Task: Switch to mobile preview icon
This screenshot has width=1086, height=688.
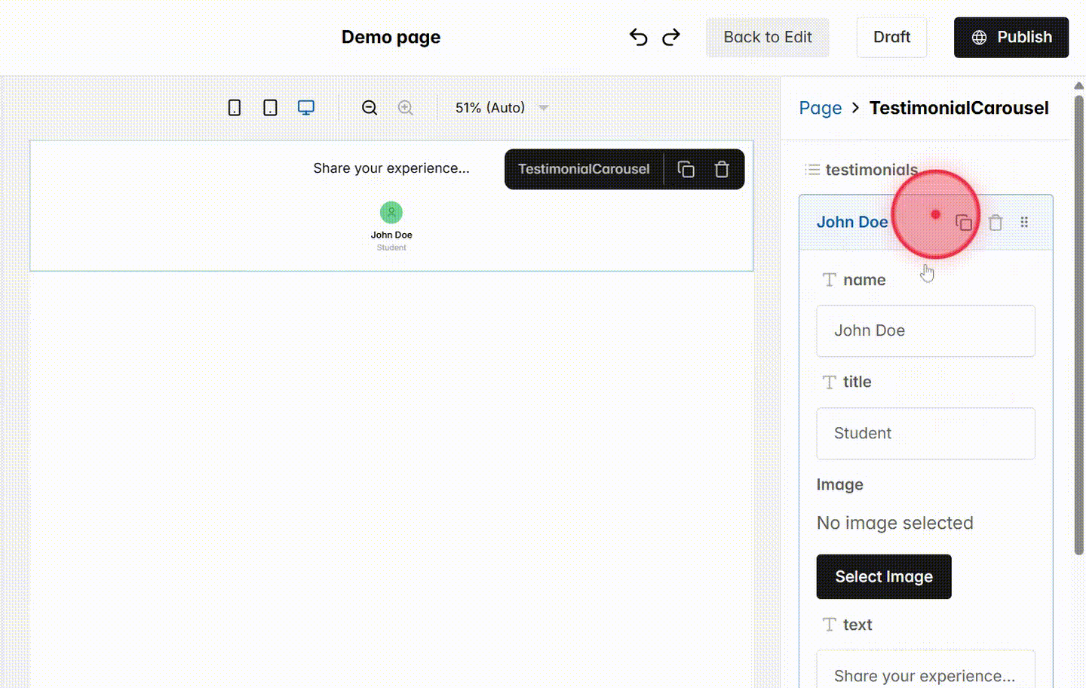Action: pyautogui.click(x=234, y=107)
